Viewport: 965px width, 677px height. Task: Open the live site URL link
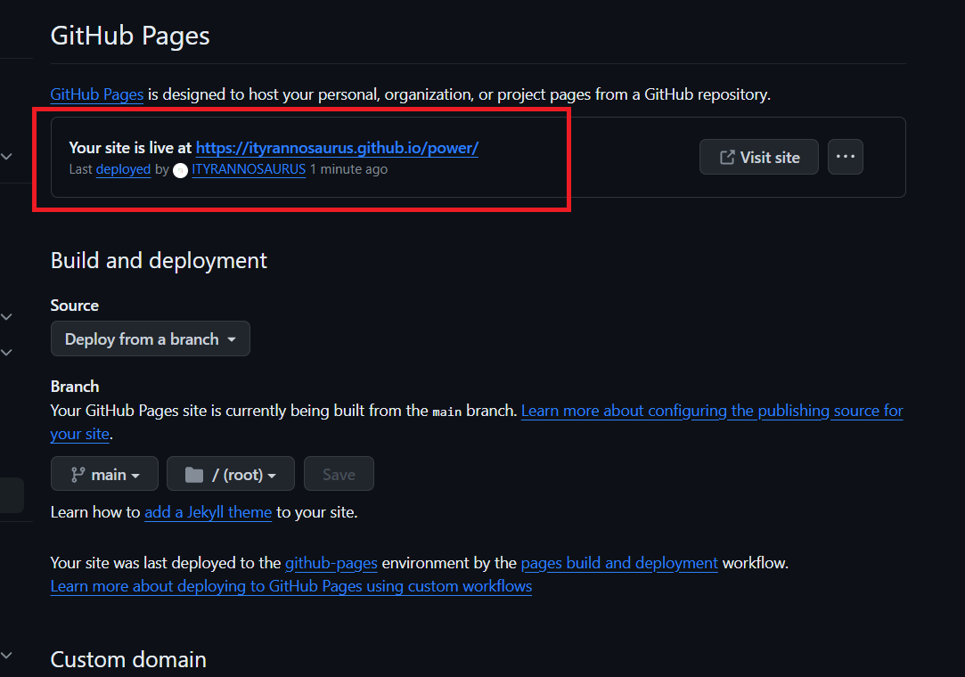point(337,147)
